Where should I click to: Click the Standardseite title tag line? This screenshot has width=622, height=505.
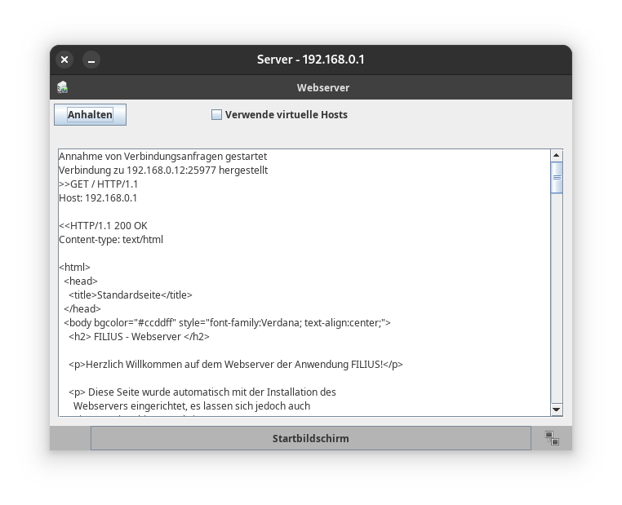(131, 295)
